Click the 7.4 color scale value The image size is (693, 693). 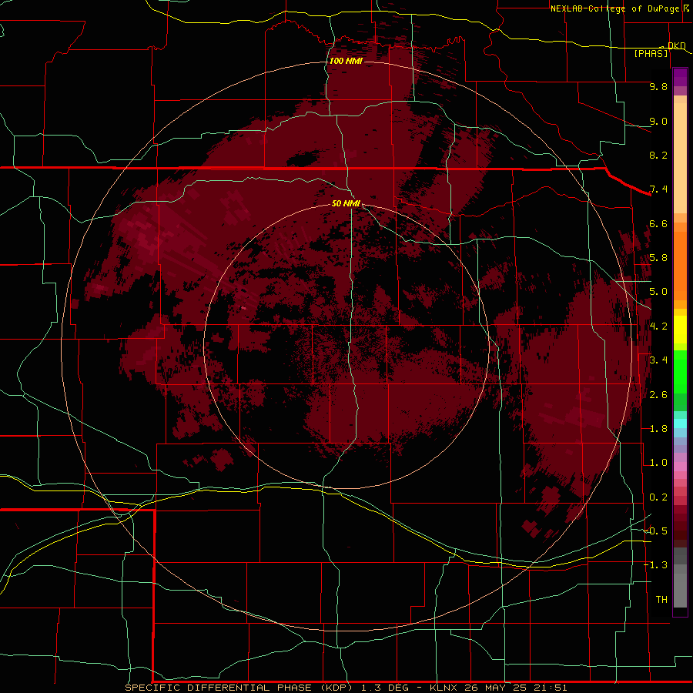(x=658, y=189)
